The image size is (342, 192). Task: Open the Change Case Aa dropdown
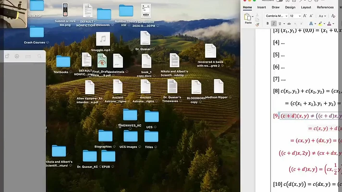(x=322, y=16)
